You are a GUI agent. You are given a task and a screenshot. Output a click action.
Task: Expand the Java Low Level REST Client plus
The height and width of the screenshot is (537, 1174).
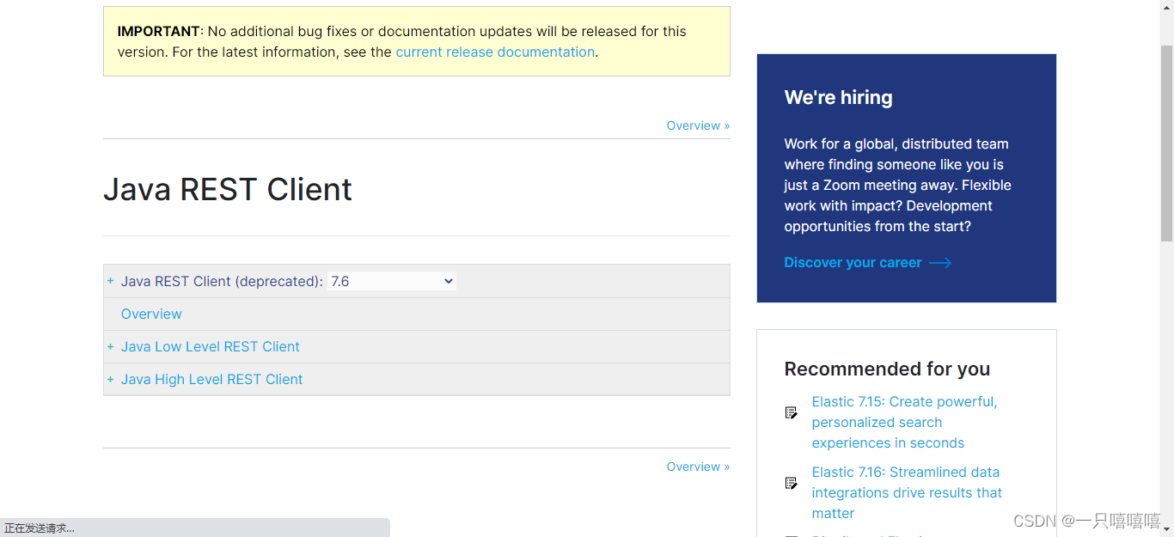pos(110,347)
